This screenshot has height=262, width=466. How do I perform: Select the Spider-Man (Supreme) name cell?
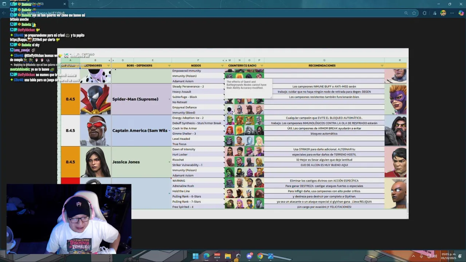[x=141, y=99]
